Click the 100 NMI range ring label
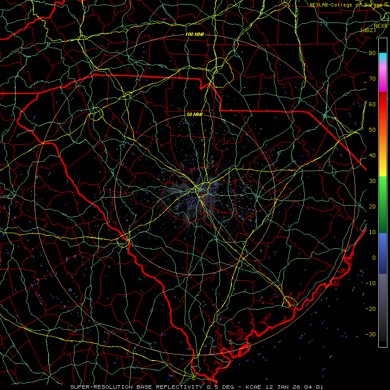This screenshot has width=390, height=390. coord(195,34)
